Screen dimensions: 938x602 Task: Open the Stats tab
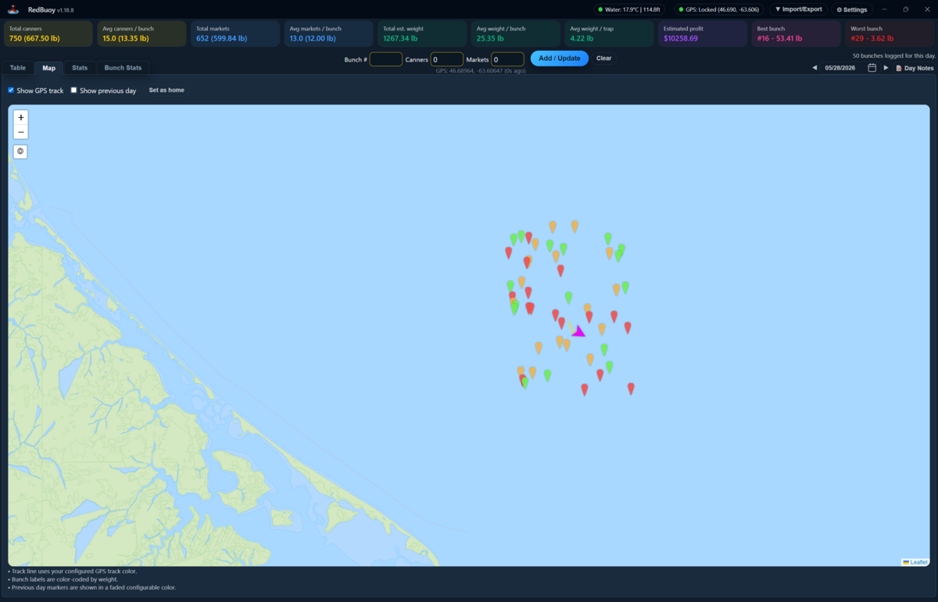pyautogui.click(x=80, y=68)
